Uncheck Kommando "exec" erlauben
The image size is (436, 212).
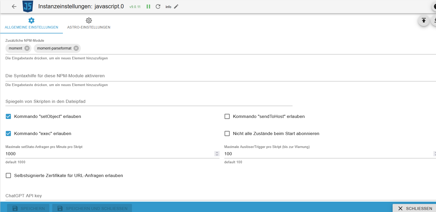pos(8,133)
